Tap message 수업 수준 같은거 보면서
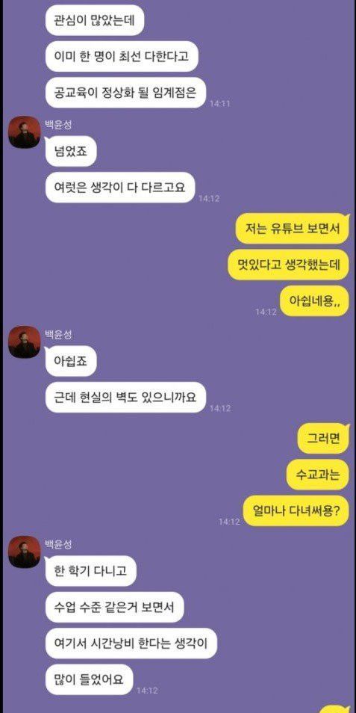The height and width of the screenshot is (713, 356). 114,607
